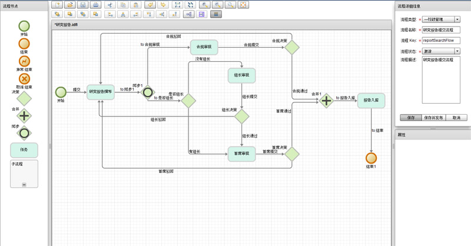Pick the green 开始 start node in palette

click(x=24, y=26)
